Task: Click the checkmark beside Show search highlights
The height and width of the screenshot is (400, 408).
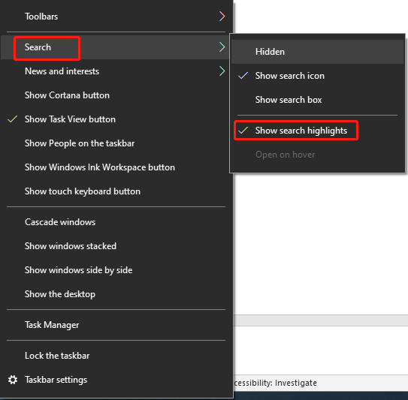Action: tap(243, 131)
